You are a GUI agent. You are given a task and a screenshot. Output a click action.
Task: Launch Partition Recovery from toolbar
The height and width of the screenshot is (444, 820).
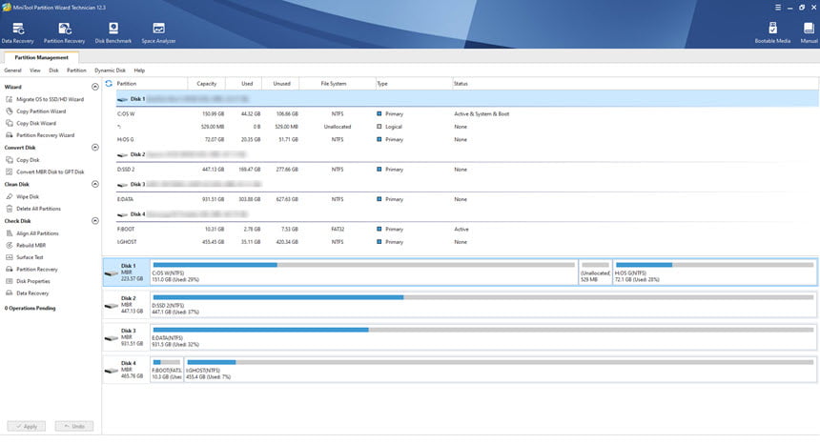64,33
